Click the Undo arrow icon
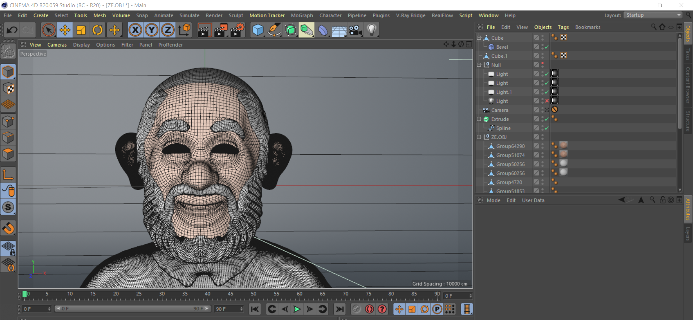 [x=12, y=30]
